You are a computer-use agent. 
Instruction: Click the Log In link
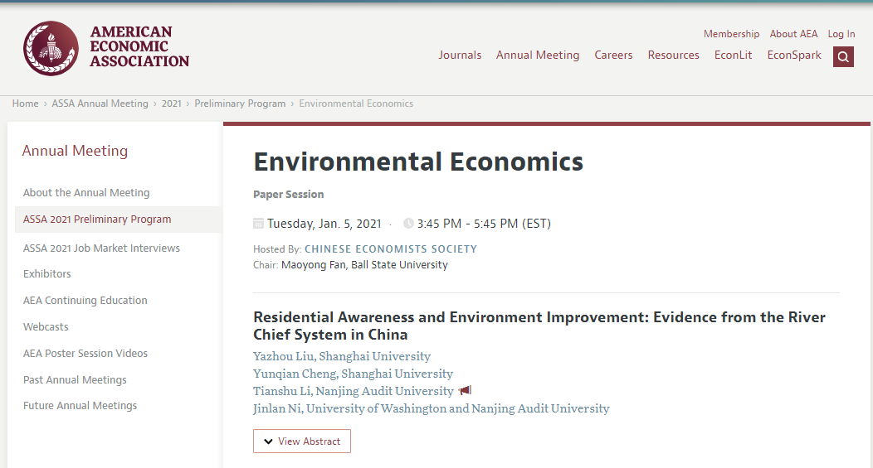(x=841, y=34)
